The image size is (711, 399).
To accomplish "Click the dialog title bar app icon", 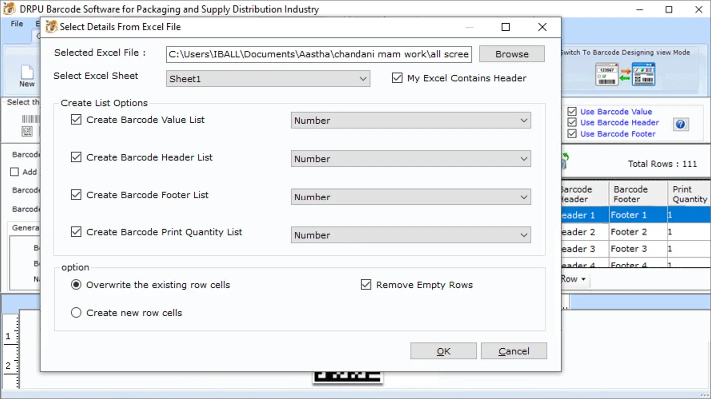I will tap(51, 27).
